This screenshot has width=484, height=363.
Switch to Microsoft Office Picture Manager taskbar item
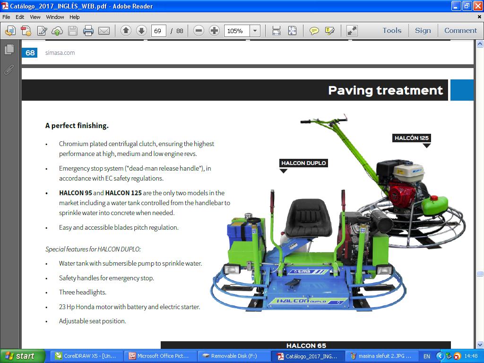click(160, 356)
